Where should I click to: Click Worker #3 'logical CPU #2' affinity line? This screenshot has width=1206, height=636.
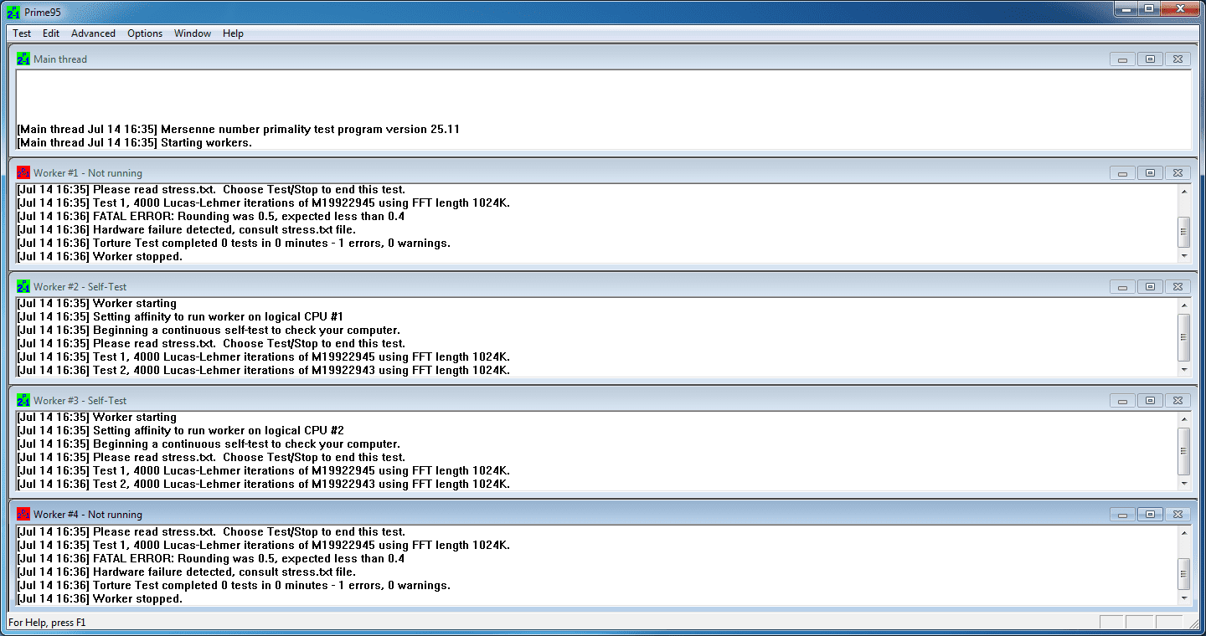180,431
